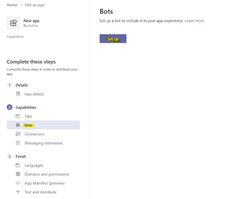Select step 2 Capabilities number badge
Image resolution: width=245 pixels, height=199 pixels.
coord(9,107)
